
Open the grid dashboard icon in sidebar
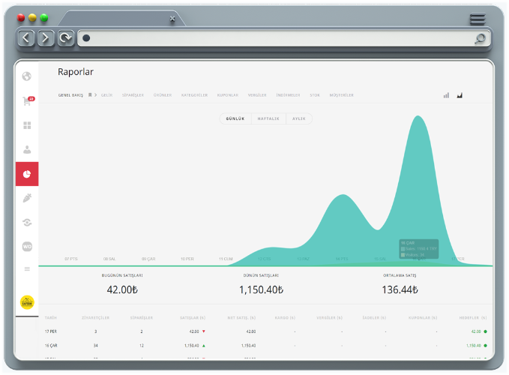(27, 125)
